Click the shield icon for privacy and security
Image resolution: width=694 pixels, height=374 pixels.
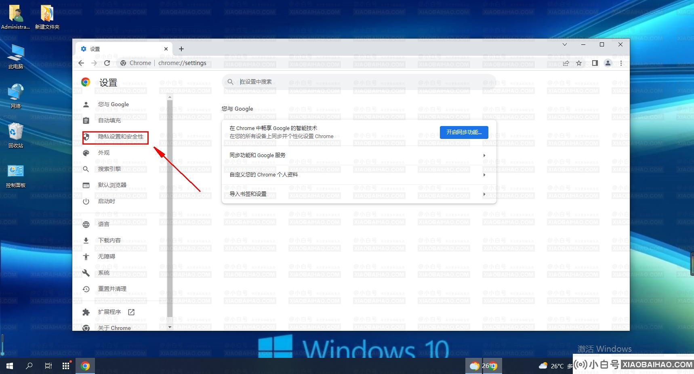[86, 137]
